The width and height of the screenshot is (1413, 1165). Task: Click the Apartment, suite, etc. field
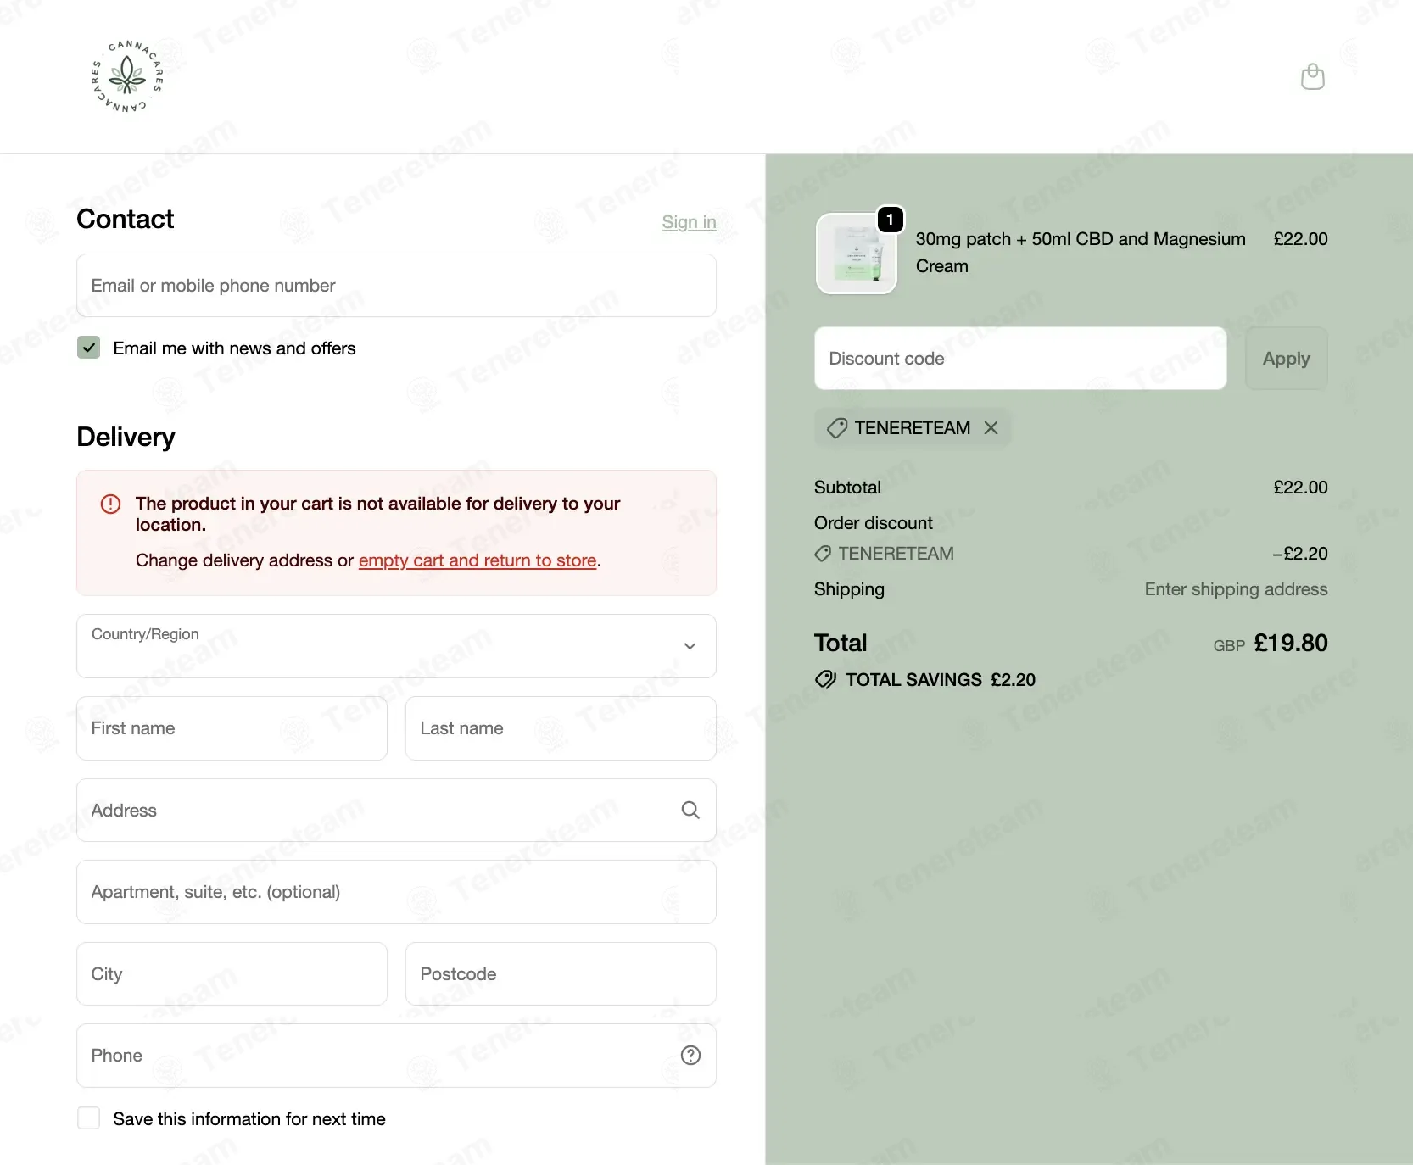(396, 892)
